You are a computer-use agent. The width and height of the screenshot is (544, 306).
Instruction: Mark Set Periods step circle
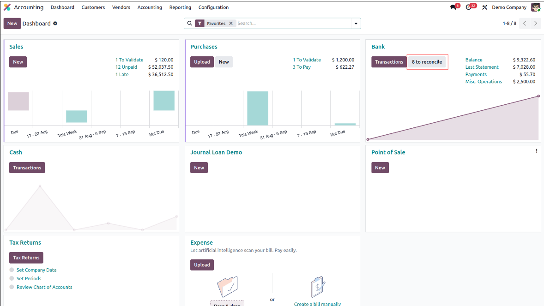(x=12, y=278)
